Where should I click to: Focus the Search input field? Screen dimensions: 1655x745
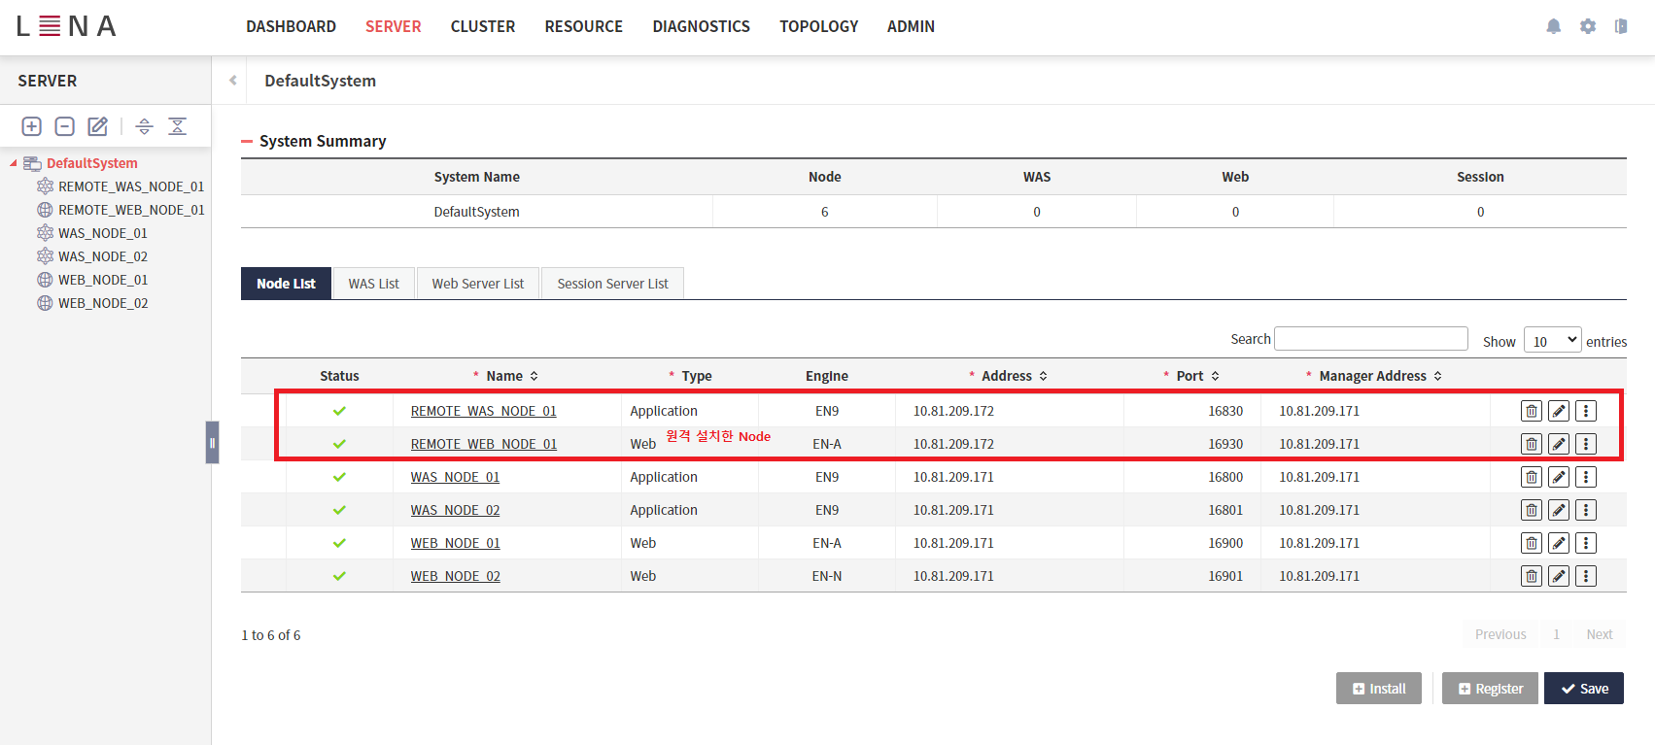tap(1370, 338)
